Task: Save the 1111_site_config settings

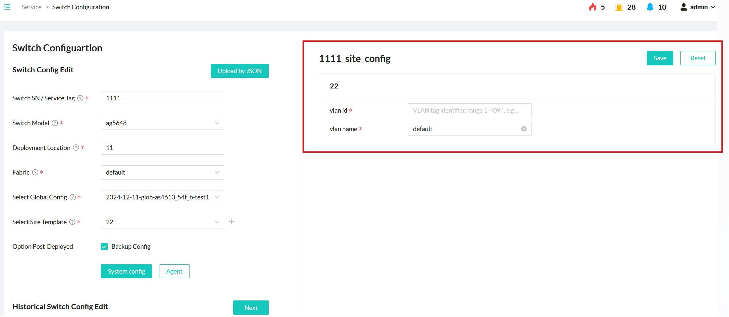Action: pyautogui.click(x=660, y=58)
